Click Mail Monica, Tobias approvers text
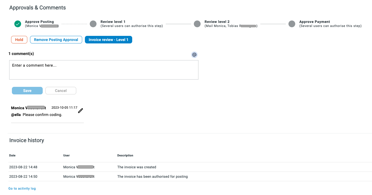The image size is (372, 195). pyautogui.click(x=231, y=26)
